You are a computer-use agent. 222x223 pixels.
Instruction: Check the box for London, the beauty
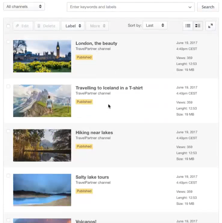[x=8, y=42]
